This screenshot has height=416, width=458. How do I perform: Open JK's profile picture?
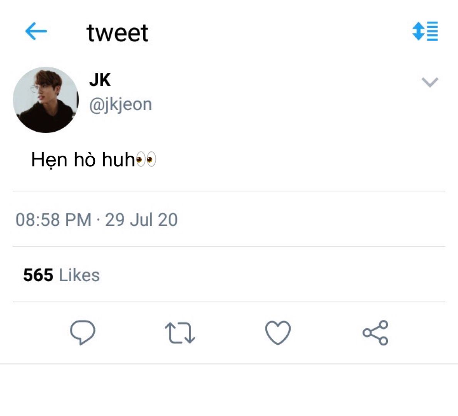(46, 100)
